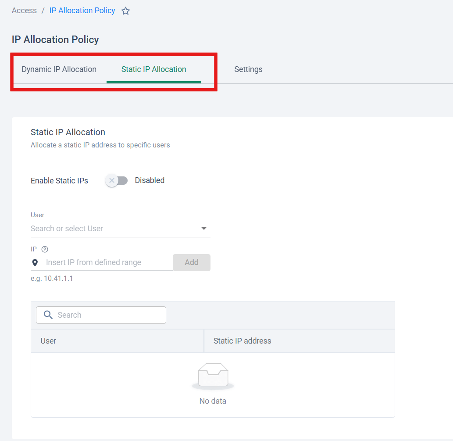The width and height of the screenshot is (453, 441).
Task: Click the Disabled label next to toggle
Action: tap(150, 180)
